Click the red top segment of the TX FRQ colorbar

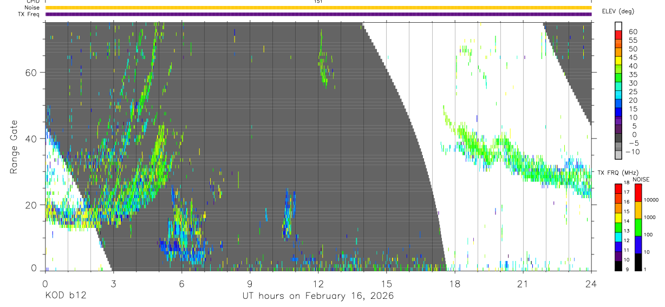point(618,189)
